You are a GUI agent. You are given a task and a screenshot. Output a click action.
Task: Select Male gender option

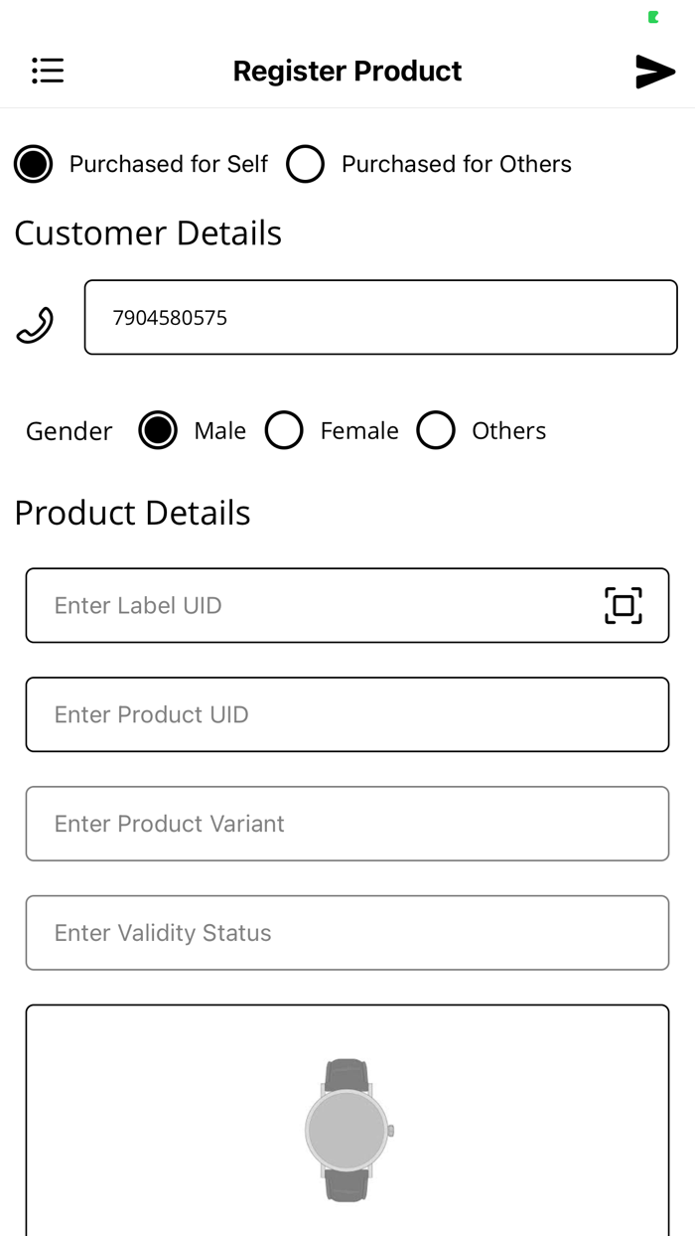point(158,430)
